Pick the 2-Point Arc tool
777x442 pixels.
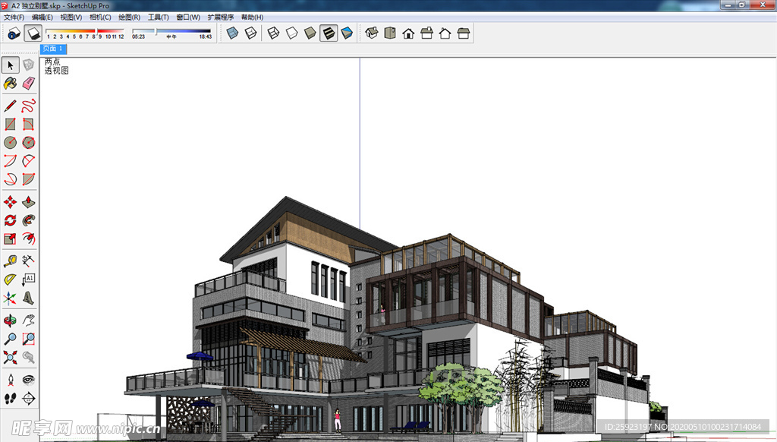pos(11,161)
